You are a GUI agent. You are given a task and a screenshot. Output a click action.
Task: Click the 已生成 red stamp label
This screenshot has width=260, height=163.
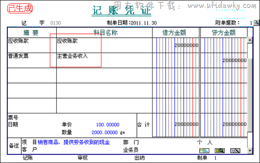click(20, 9)
